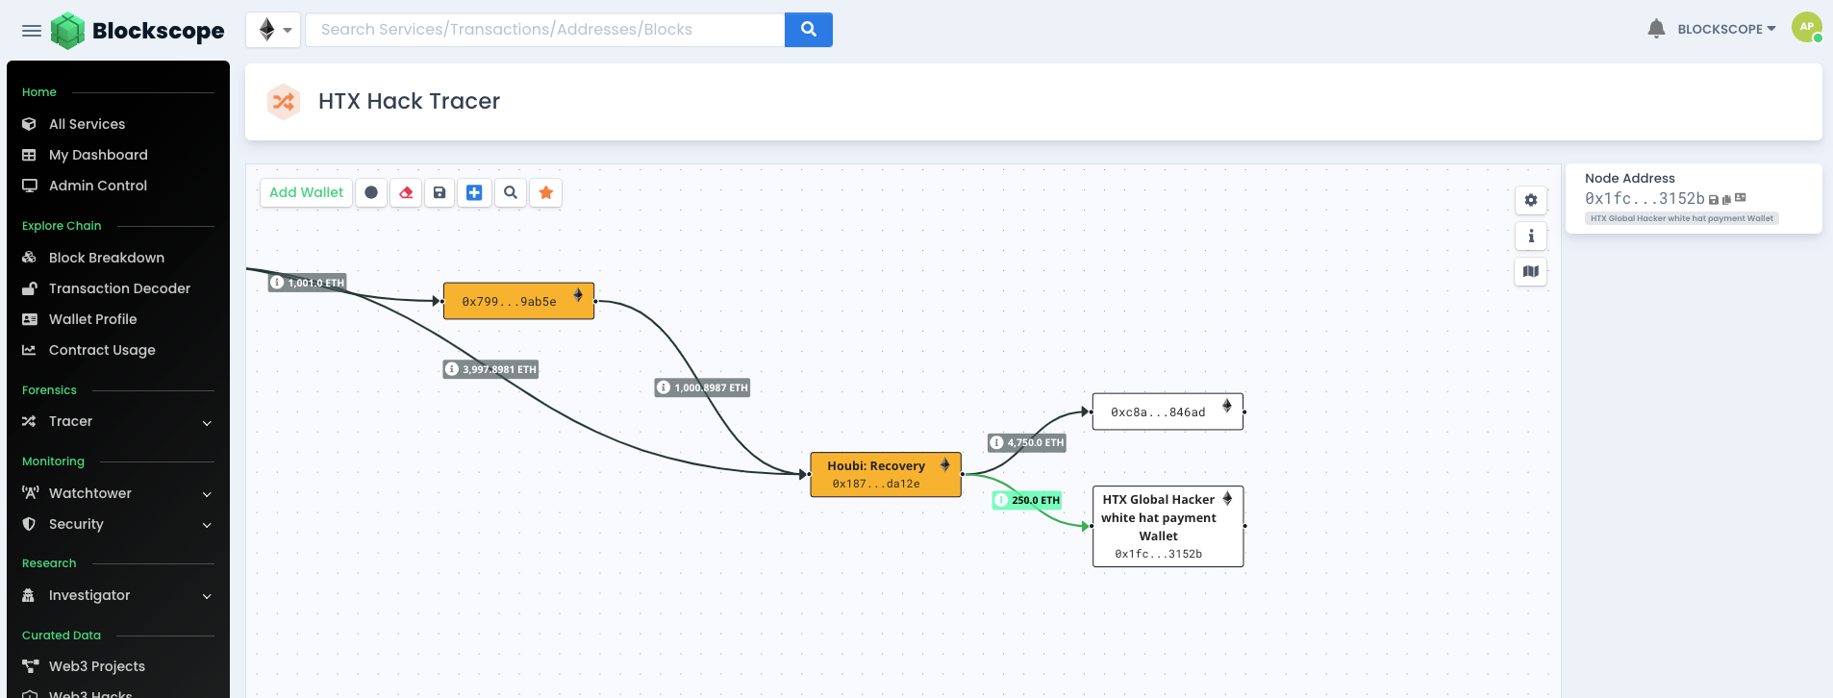
Task: Click the magnifier icon in tracer toolbar
Action: 511,193
